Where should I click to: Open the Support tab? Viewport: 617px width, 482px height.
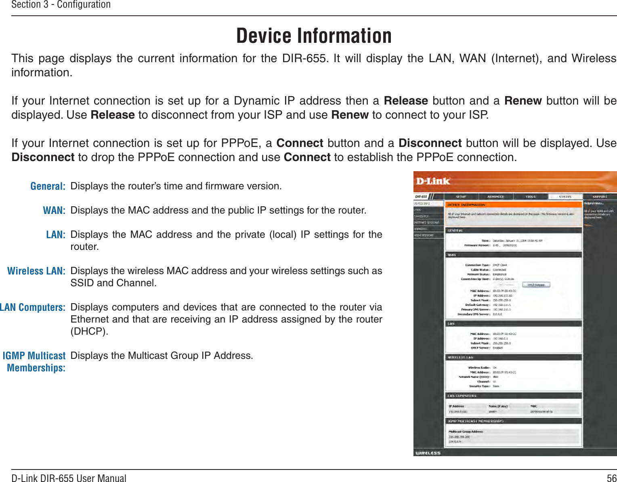click(x=600, y=197)
